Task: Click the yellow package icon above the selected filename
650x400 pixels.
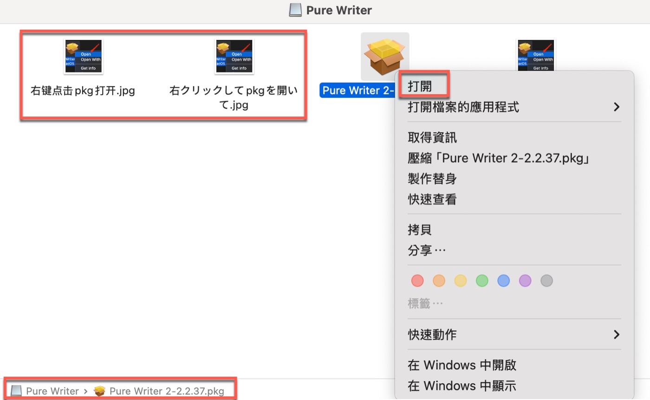Action: pos(385,55)
